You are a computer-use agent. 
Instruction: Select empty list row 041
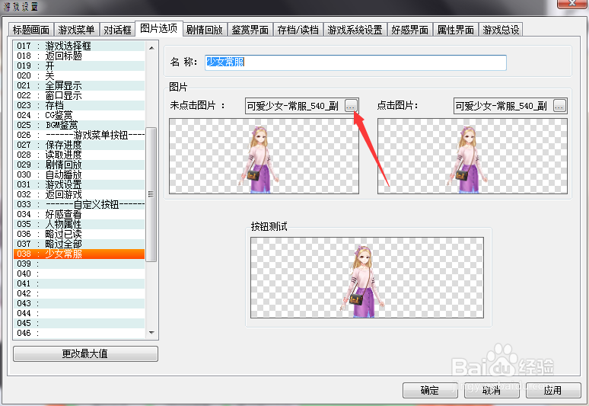tap(79, 283)
